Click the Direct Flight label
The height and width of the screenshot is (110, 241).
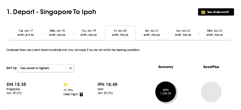[71, 94]
